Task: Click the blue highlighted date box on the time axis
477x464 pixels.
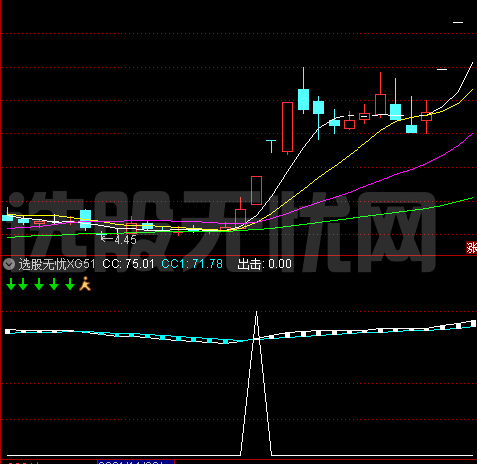Action: pos(135,462)
